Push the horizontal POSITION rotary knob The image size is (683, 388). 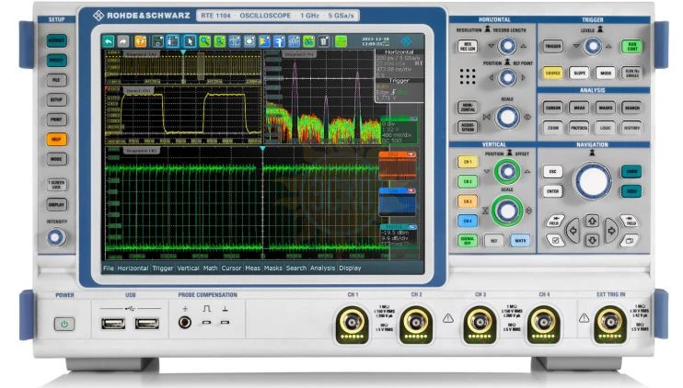[x=507, y=78]
